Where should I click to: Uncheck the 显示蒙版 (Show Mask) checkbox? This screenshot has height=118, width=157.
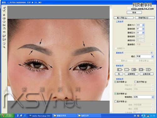pos(116,93)
